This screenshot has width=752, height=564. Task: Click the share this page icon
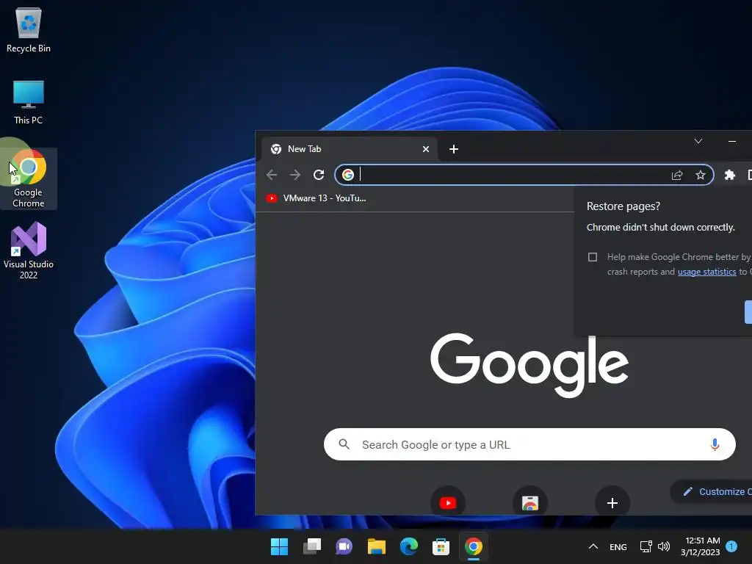tap(676, 175)
